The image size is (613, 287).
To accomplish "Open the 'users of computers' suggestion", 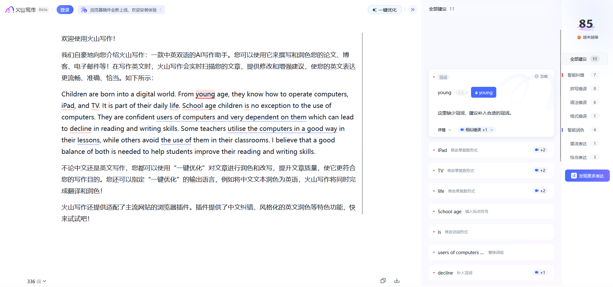I will (491, 252).
